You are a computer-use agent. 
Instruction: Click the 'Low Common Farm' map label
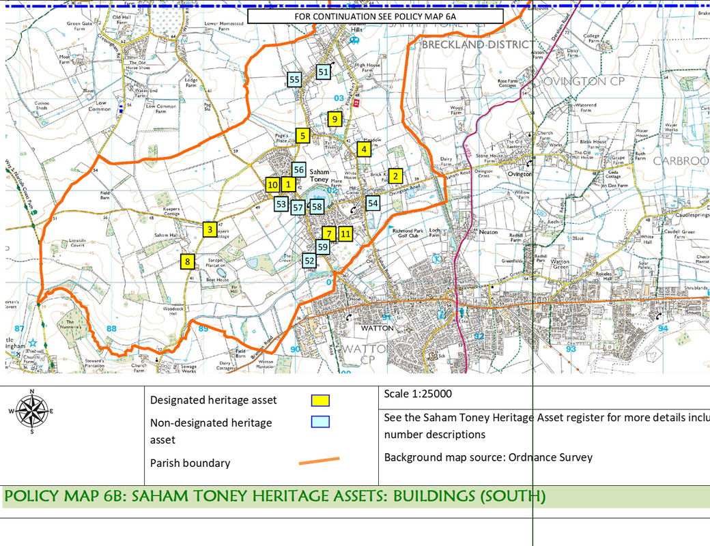point(160,109)
